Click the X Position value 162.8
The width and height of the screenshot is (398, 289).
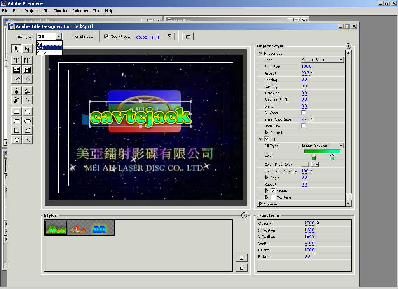[310, 230]
